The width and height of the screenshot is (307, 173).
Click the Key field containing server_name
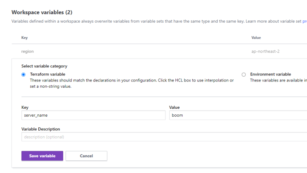tap(93, 115)
